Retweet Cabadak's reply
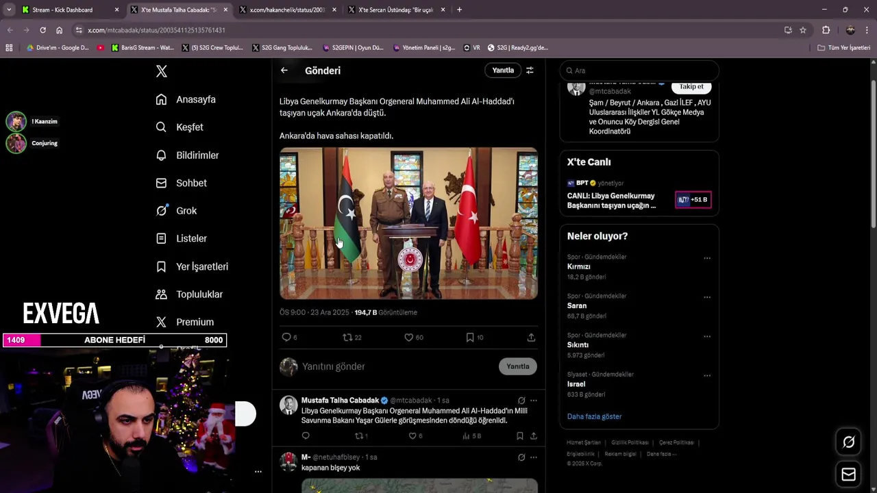 point(360,435)
